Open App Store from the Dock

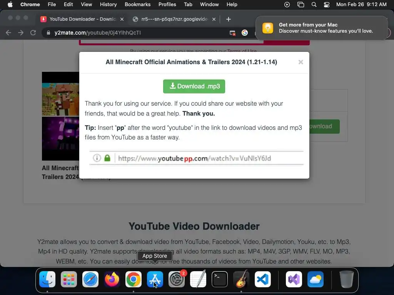(x=155, y=279)
